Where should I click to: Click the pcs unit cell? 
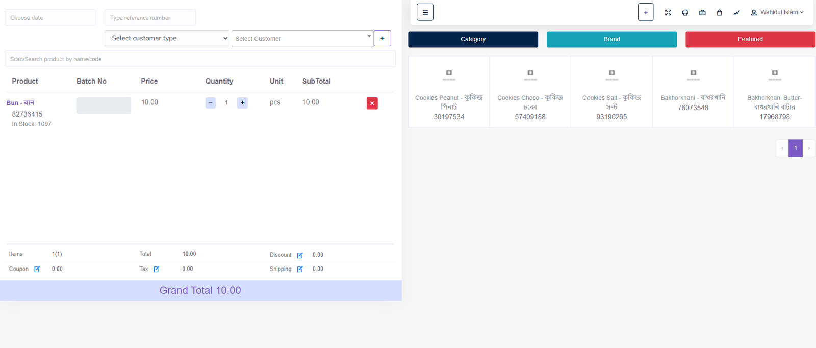(x=275, y=102)
